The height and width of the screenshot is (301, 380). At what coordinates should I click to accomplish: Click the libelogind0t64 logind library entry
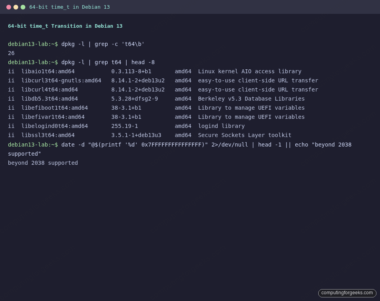coord(53,126)
